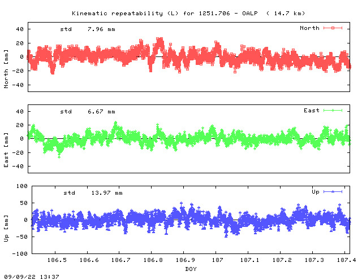Click the Up plot's -50 tick label

[21, 237]
